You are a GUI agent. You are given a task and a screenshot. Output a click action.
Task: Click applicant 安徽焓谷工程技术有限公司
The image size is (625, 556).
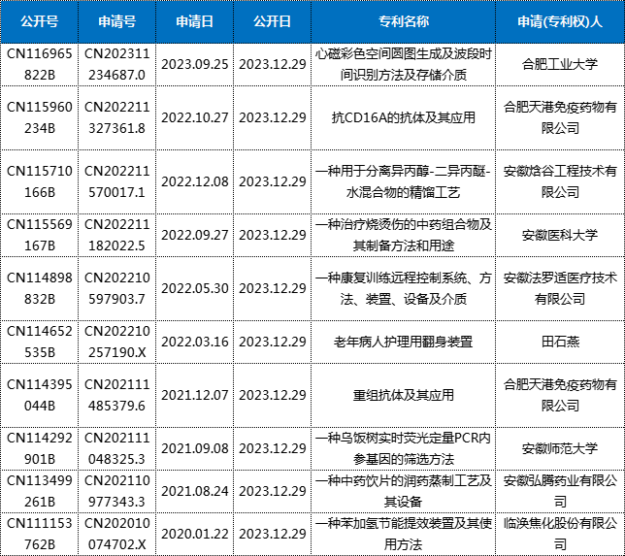click(x=560, y=181)
